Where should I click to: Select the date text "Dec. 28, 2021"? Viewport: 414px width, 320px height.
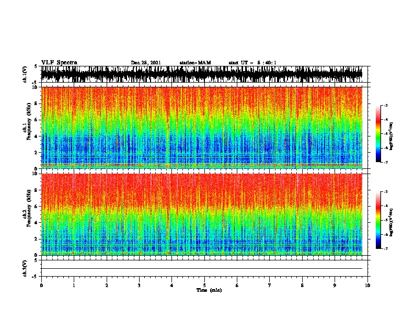click(x=146, y=63)
